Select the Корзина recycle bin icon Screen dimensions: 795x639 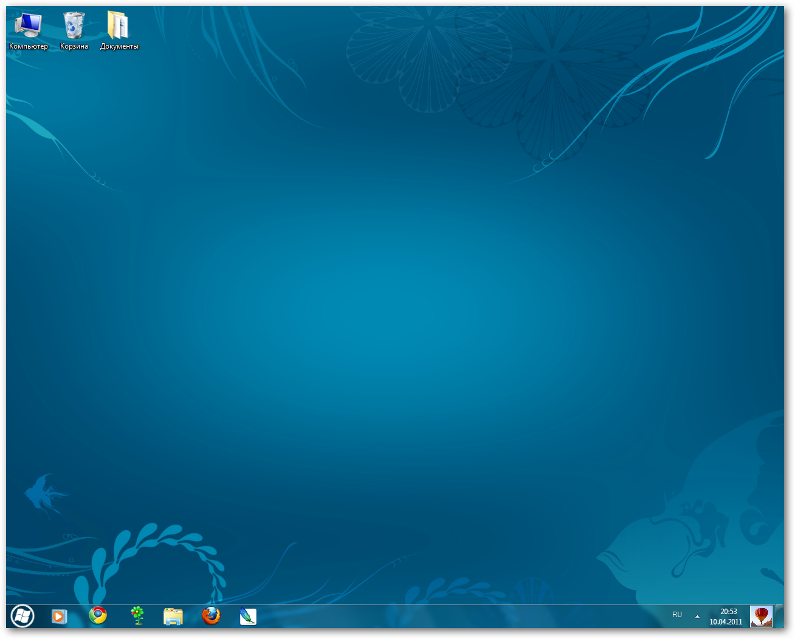[x=74, y=25]
